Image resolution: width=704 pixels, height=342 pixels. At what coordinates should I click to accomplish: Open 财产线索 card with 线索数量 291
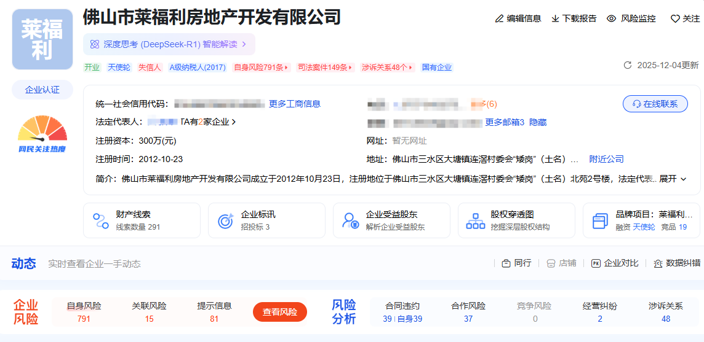click(x=142, y=220)
